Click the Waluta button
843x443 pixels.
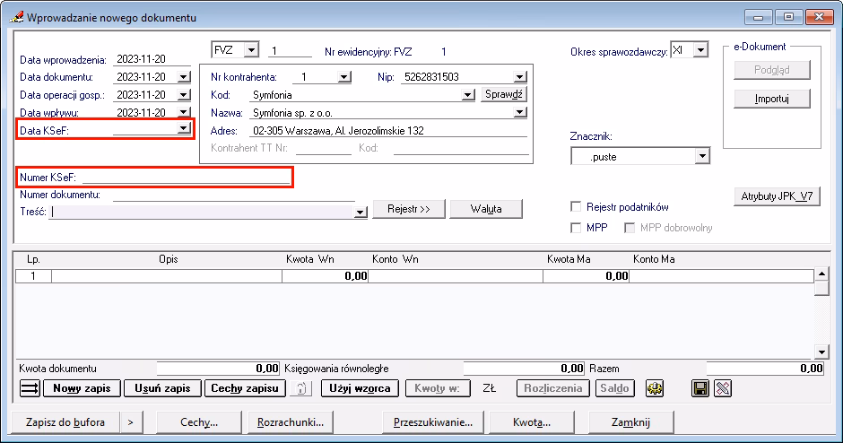tap(486, 209)
